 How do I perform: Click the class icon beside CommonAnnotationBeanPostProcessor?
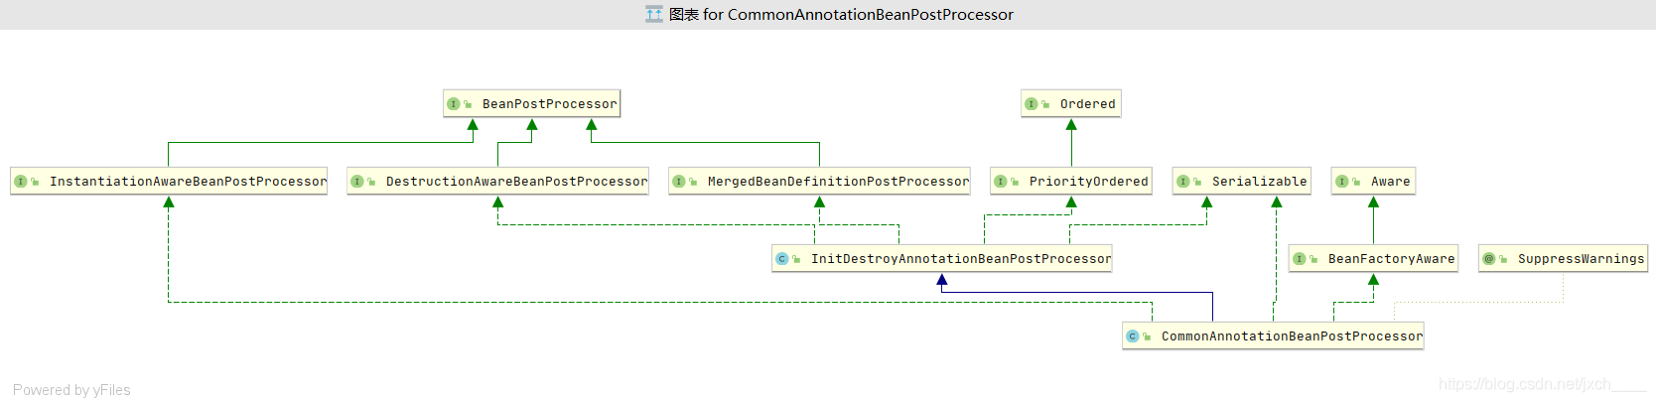click(1133, 336)
